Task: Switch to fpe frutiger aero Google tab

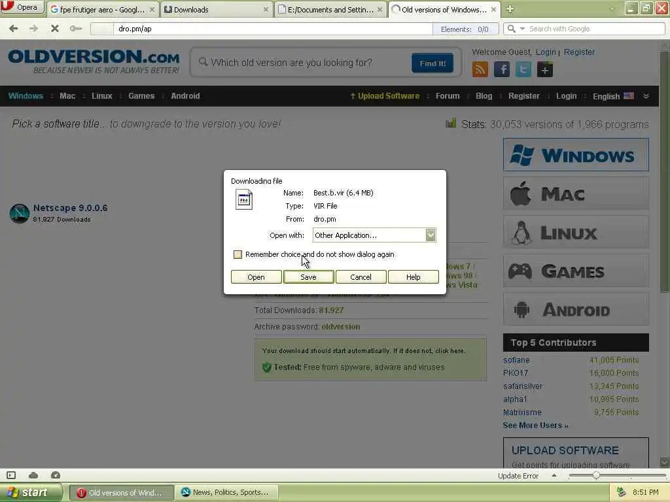Action: point(103,9)
